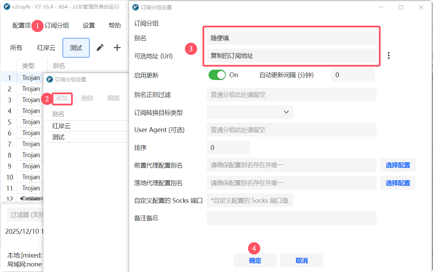Click the 自定义配置的 Socks 端口 input field
The image size is (433, 272).
pos(249,200)
